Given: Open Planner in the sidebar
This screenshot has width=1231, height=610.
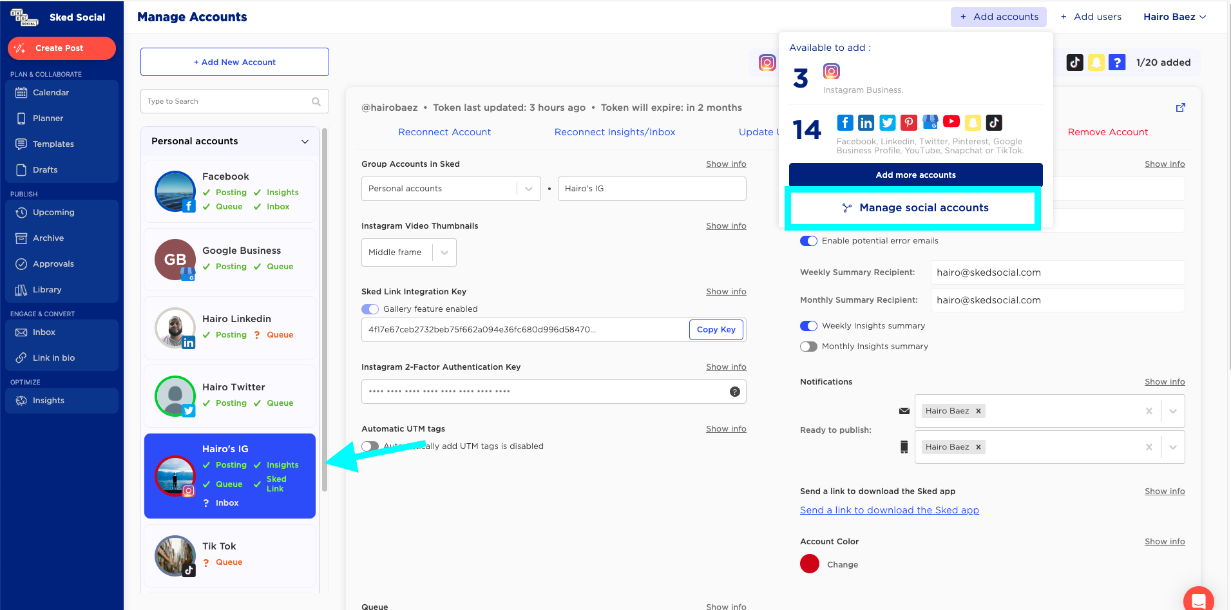Looking at the screenshot, I should click(x=62, y=119).
